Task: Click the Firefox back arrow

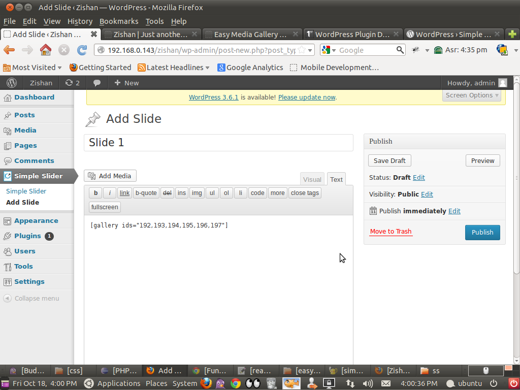Action: coord(9,50)
